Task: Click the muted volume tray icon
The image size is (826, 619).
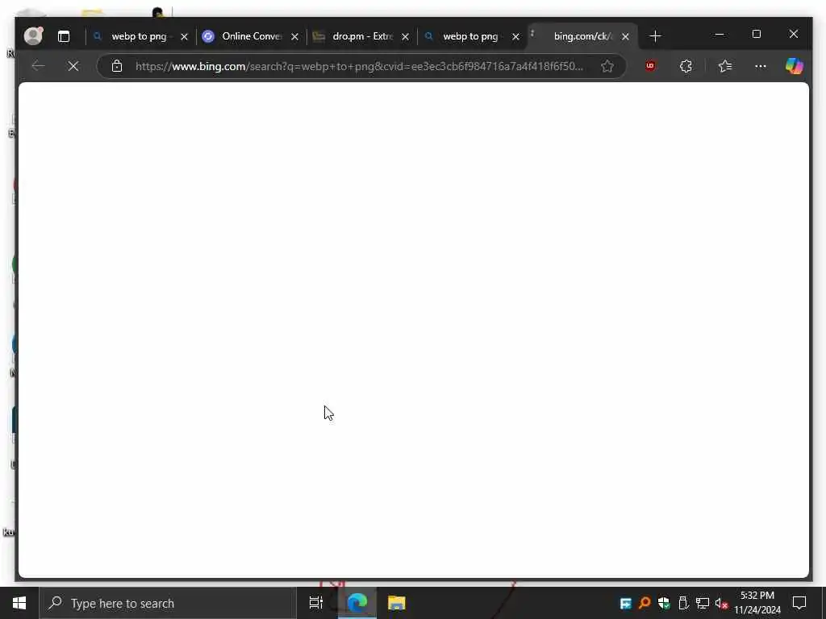Action: coord(721,603)
